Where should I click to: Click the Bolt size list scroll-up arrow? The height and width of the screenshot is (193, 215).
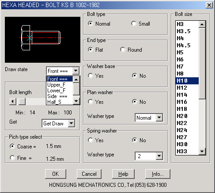202,24
